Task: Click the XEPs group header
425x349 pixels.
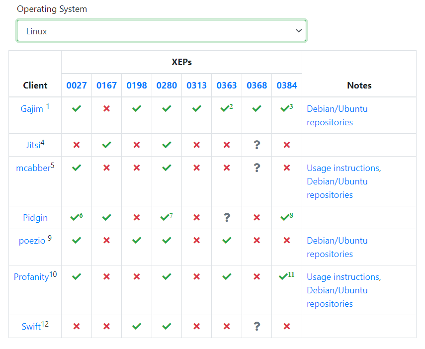Action: pyautogui.click(x=181, y=62)
